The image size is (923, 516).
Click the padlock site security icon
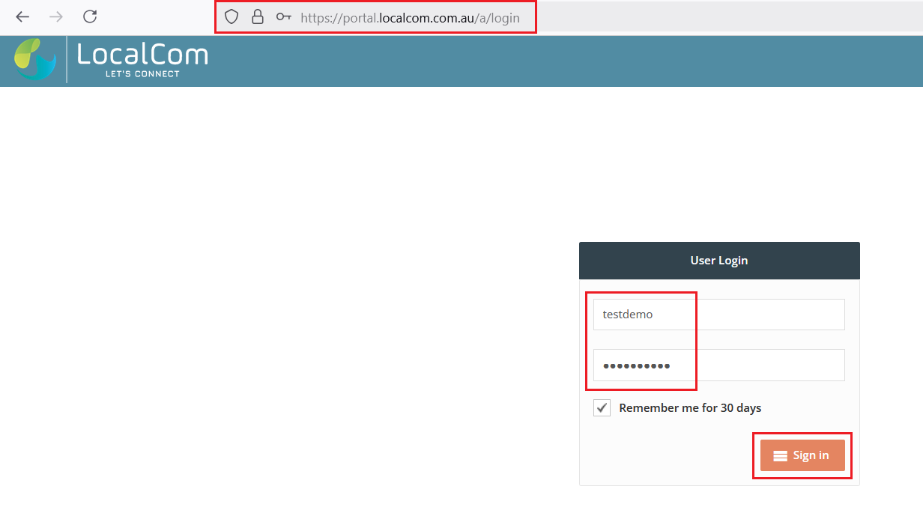coord(257,17)
